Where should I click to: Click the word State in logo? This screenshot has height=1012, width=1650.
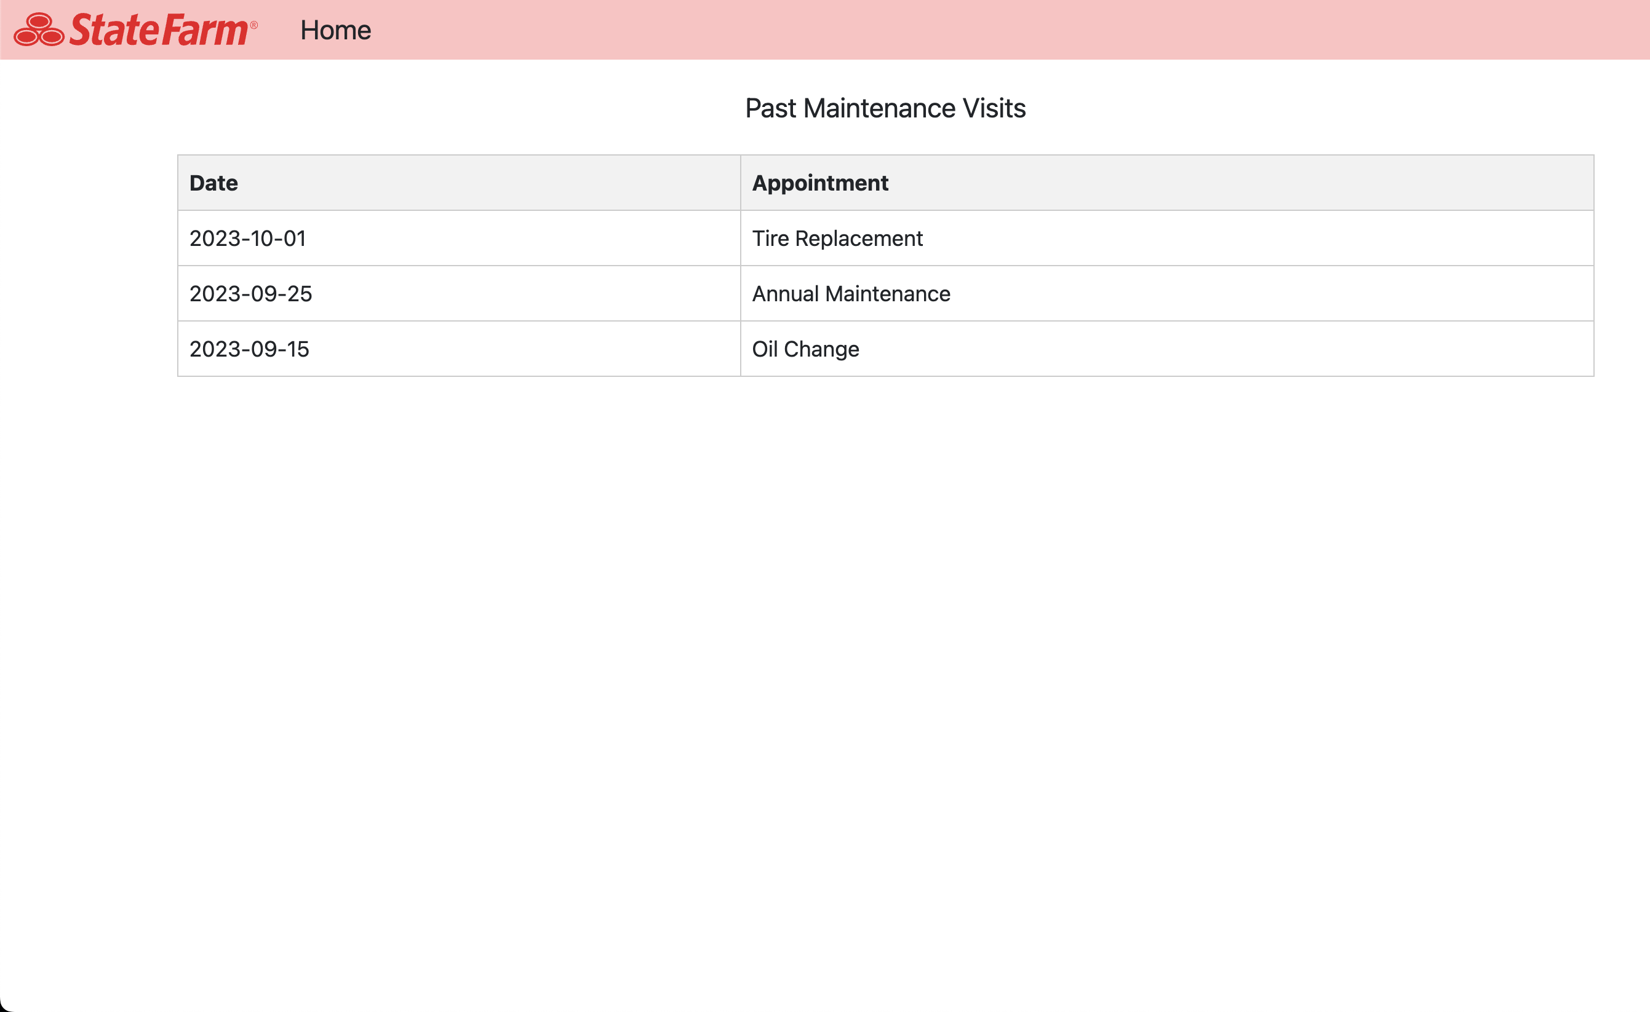114,30
